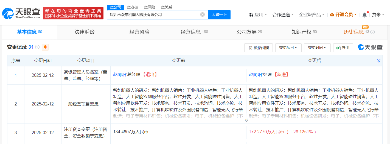The width and height of the screenshot is (390, 144).
Task: Expand the 合作通道 menu
Action: click(283, 15)
